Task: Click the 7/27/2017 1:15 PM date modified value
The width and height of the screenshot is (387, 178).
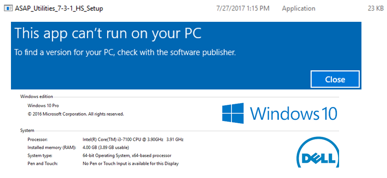Action: [x=243, y=9]
